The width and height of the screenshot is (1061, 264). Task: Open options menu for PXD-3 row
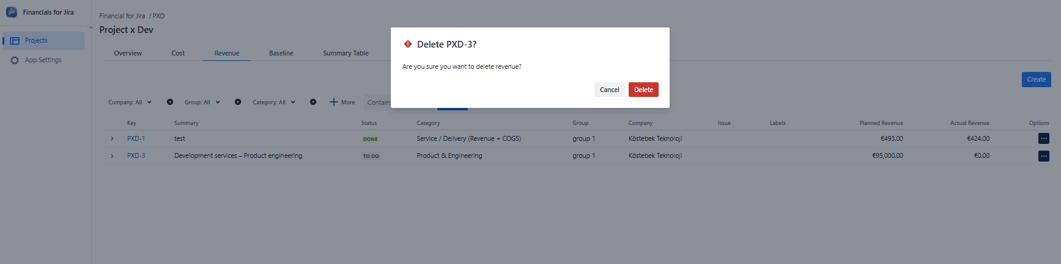pyautogui.click(x=1043, y=156)
